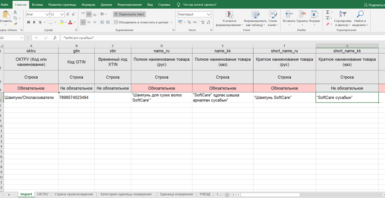
Task: Decrease font size with smaller A icon
Action: 73,14
